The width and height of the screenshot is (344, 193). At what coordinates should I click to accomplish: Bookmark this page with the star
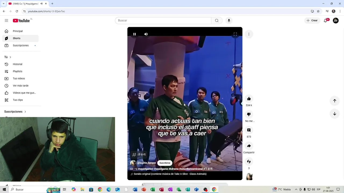coord(318,11)
